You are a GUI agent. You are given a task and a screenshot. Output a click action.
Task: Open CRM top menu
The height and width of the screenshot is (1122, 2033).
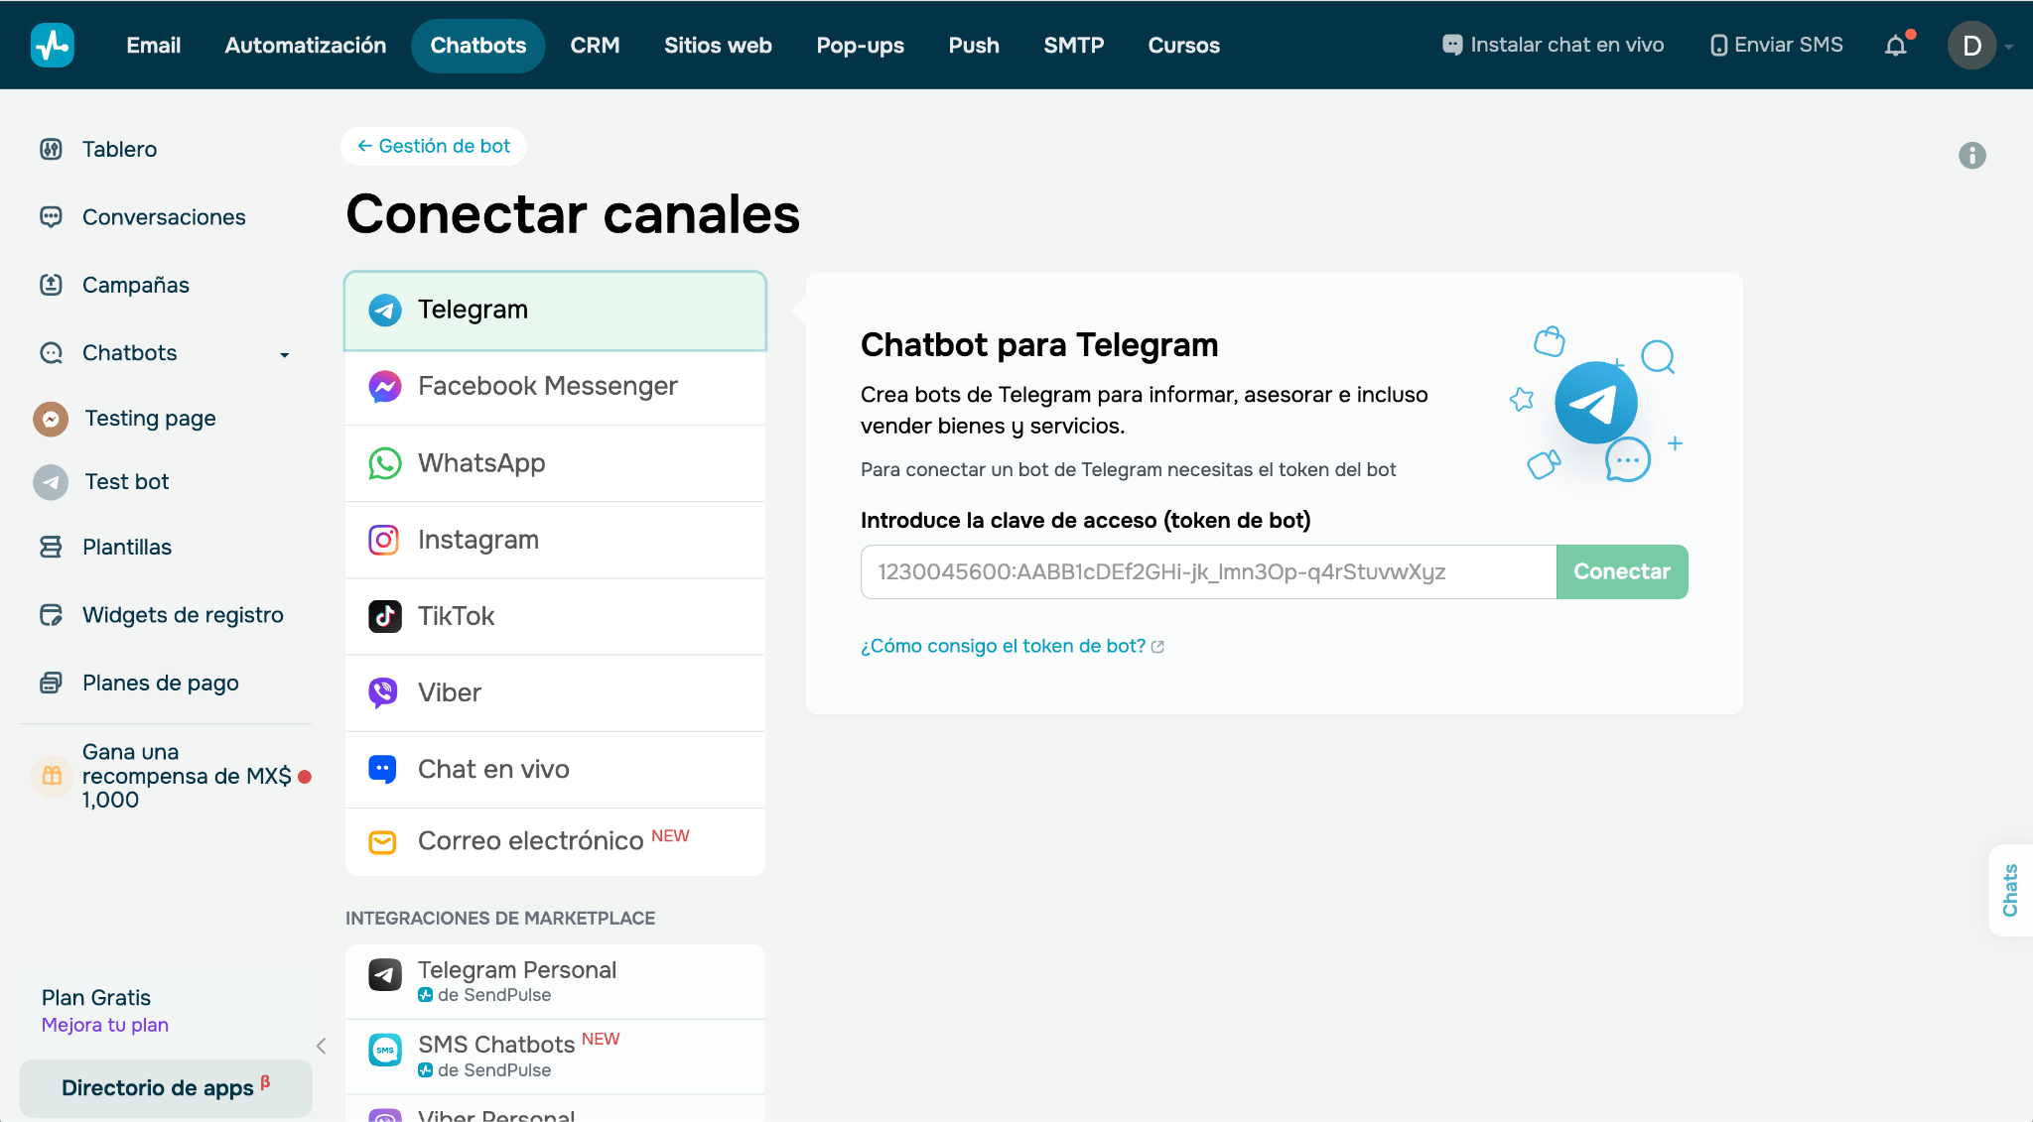pyautogui.click(x=595, y=46)
